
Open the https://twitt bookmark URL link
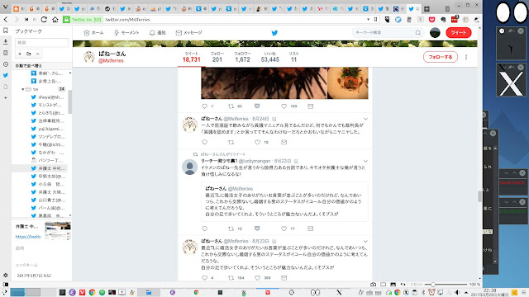pos(28,237)
